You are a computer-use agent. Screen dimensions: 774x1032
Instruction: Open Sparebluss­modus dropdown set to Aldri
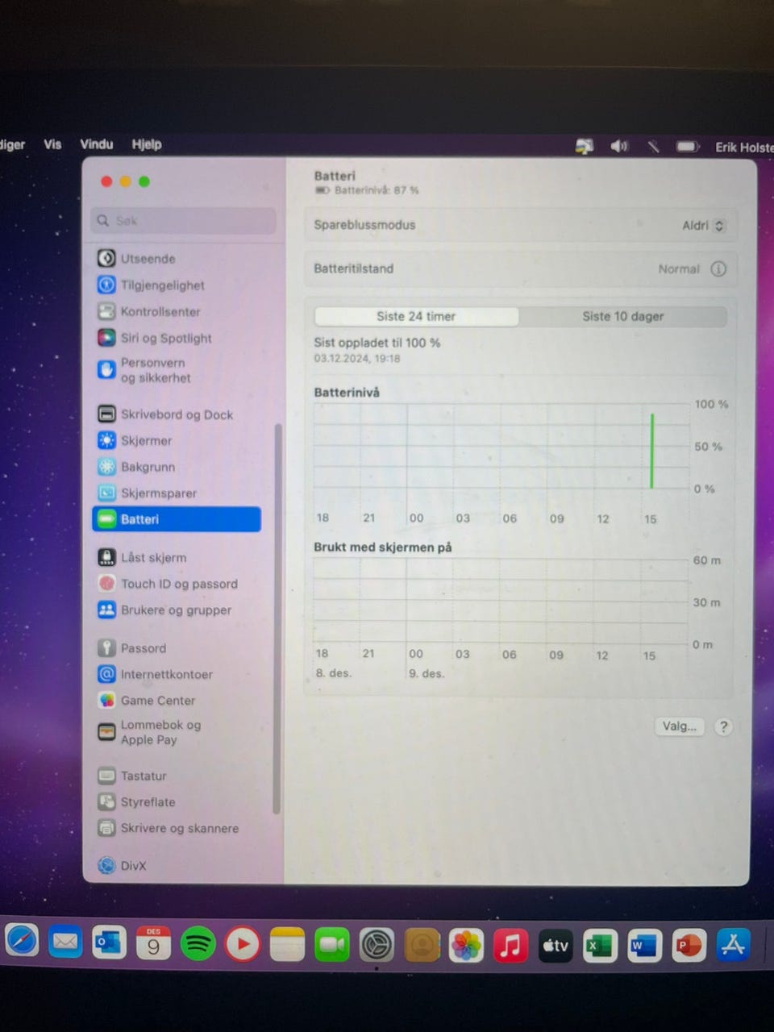[x=703, y=226]
